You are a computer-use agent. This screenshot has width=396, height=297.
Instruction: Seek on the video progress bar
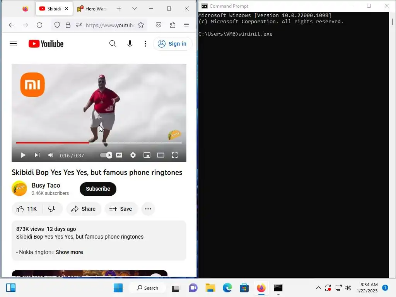(99, 143)
